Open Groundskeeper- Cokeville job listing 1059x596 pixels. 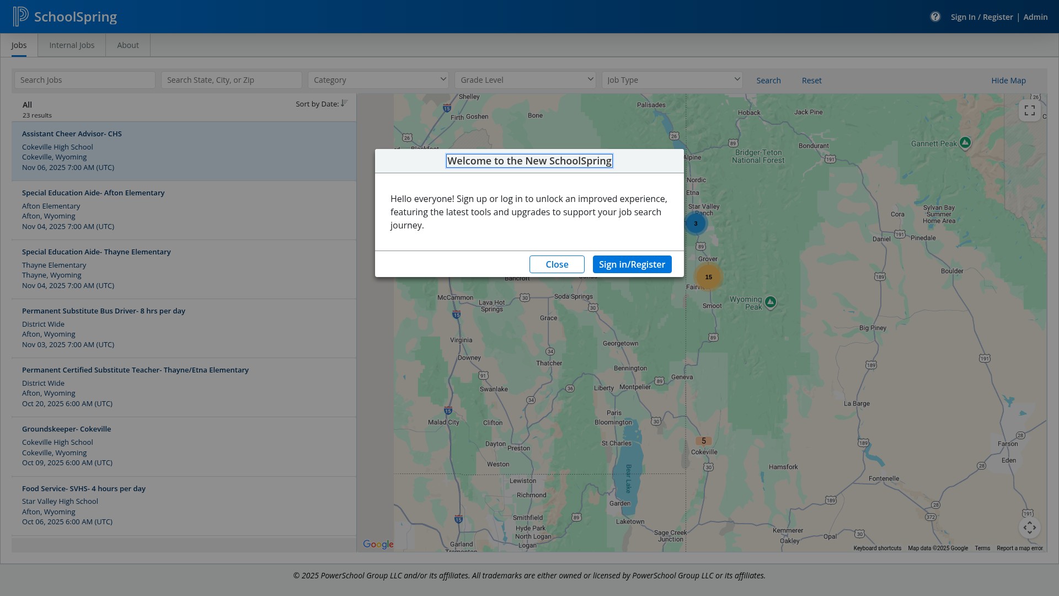pos(184,446)
